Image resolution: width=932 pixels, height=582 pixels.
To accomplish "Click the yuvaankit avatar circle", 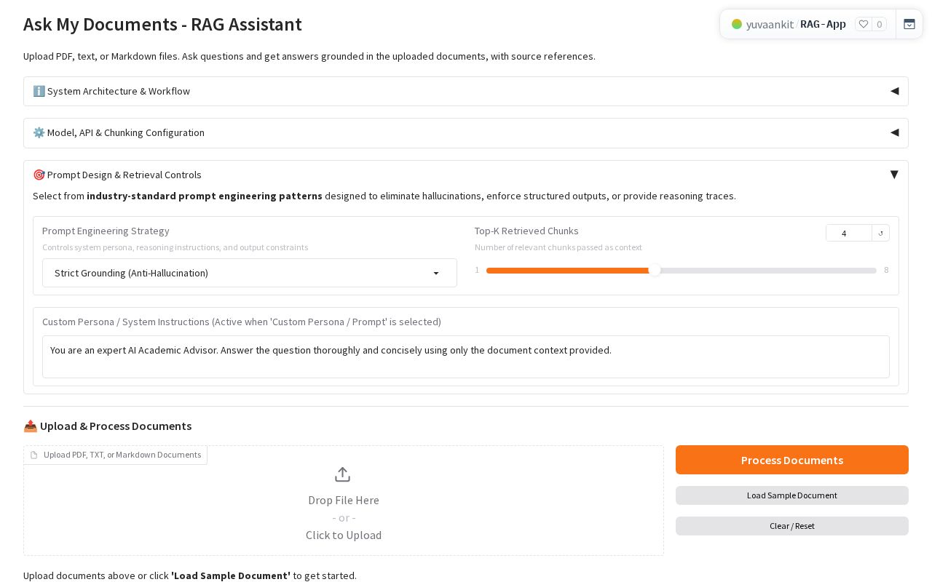I will coord(737,24).
